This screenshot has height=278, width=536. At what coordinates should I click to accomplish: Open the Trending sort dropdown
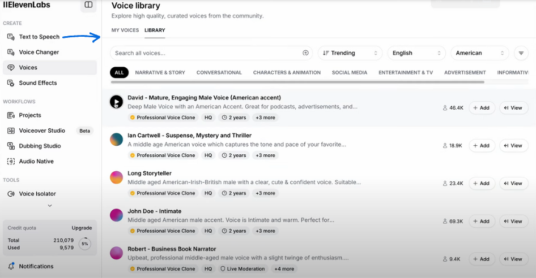(350, 53)
